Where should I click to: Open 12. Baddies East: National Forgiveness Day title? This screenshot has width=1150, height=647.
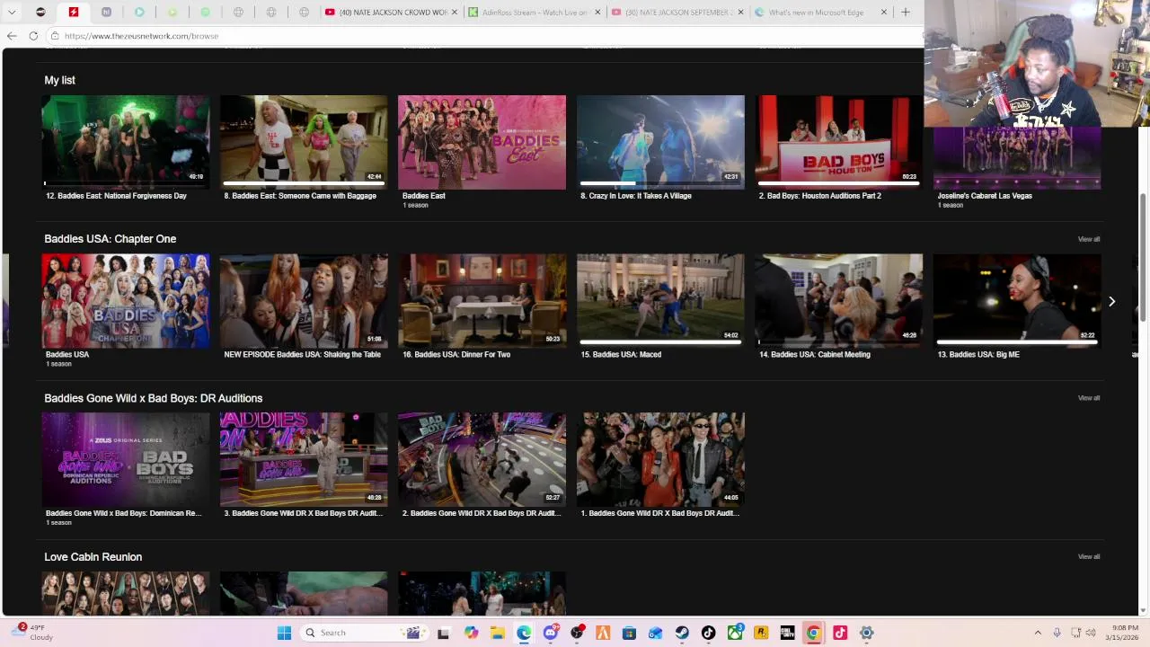tap(116, 196)
